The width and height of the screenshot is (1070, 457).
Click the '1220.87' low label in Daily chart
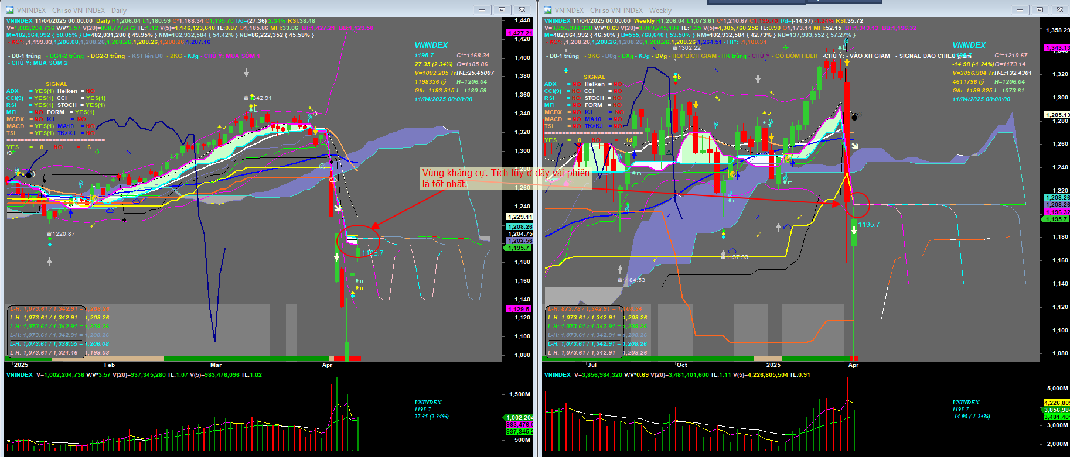pyautogui.click(x=63, y=234)
